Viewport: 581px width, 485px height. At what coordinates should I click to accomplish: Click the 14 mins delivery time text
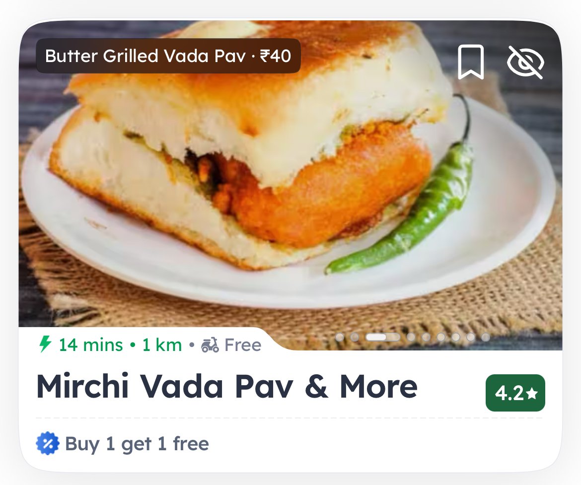pyautogui.click(x=91, y=345)
